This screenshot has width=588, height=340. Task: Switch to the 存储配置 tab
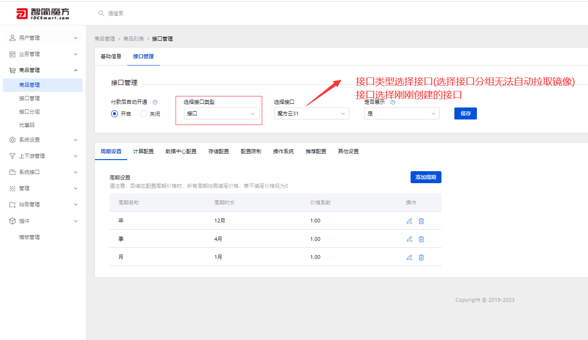[x=218, y=151]
